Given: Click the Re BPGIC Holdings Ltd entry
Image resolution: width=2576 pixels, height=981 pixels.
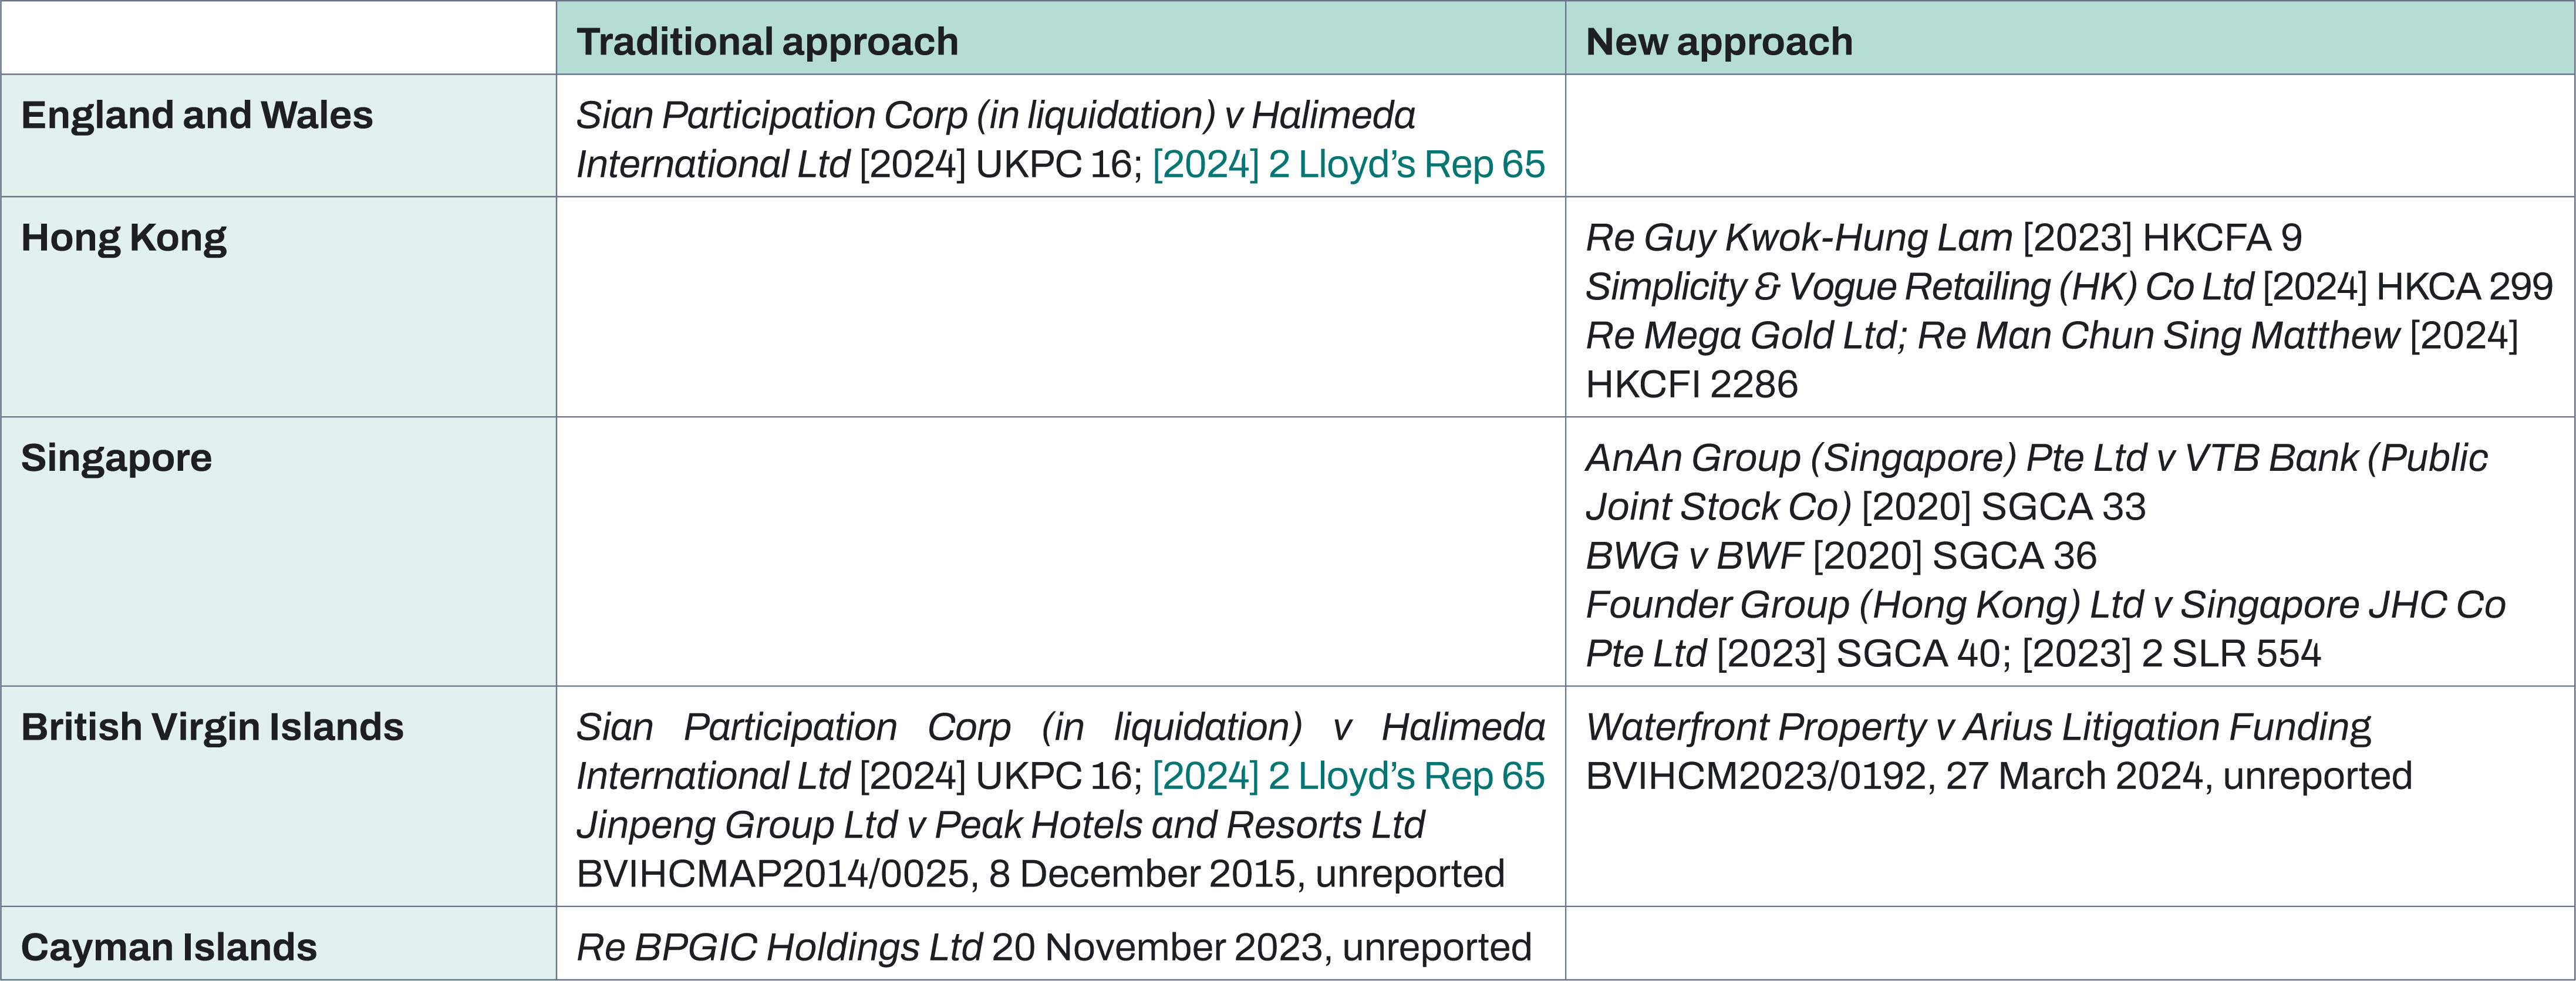Looking at the screenshot, I should pos(1054,947).
